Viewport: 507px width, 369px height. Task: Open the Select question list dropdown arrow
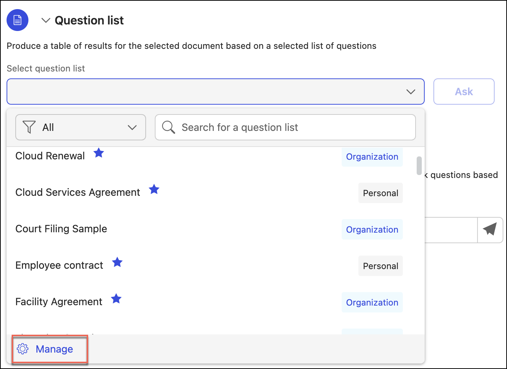pyautogui.click(x=411, y=92)
